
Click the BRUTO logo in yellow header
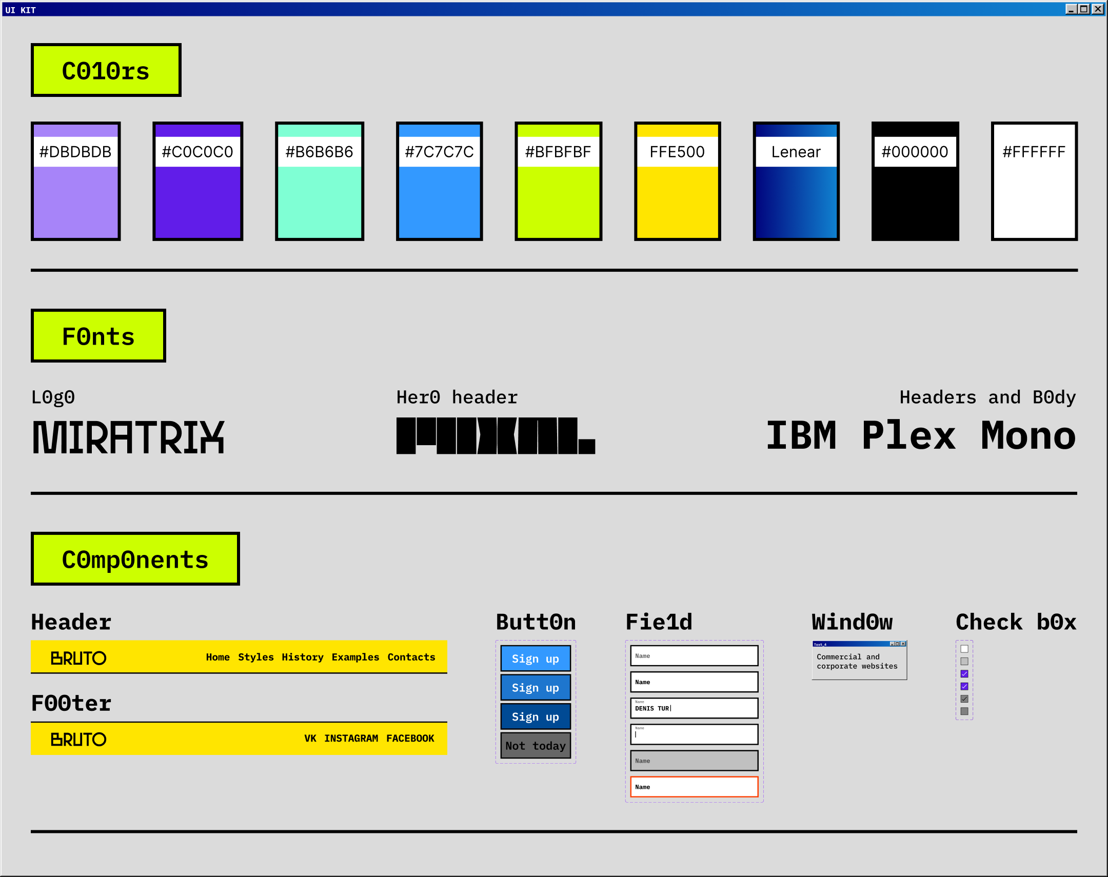coord(78,657)
